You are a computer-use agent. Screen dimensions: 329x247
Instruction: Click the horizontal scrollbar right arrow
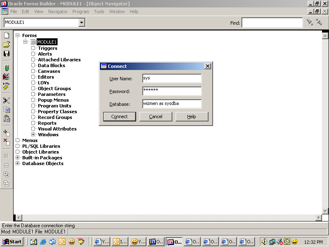[x=319, y=218]
